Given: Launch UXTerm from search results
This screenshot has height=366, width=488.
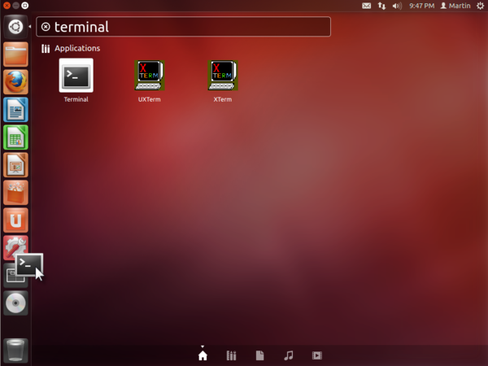Looking at the screenshot, I should [x=150, y=76].
